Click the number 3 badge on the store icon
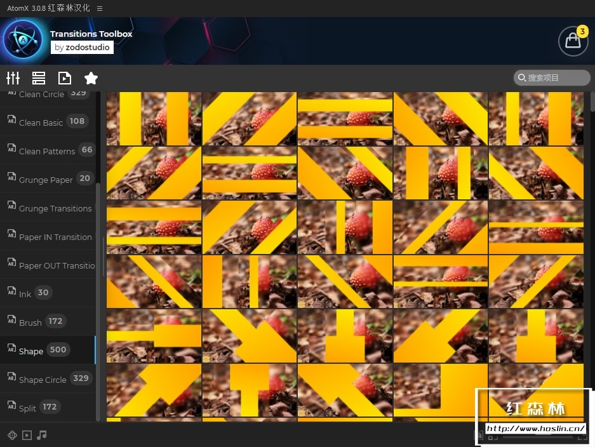The height and width of the screenshot is (447, 595). click(x=582, y=32)
